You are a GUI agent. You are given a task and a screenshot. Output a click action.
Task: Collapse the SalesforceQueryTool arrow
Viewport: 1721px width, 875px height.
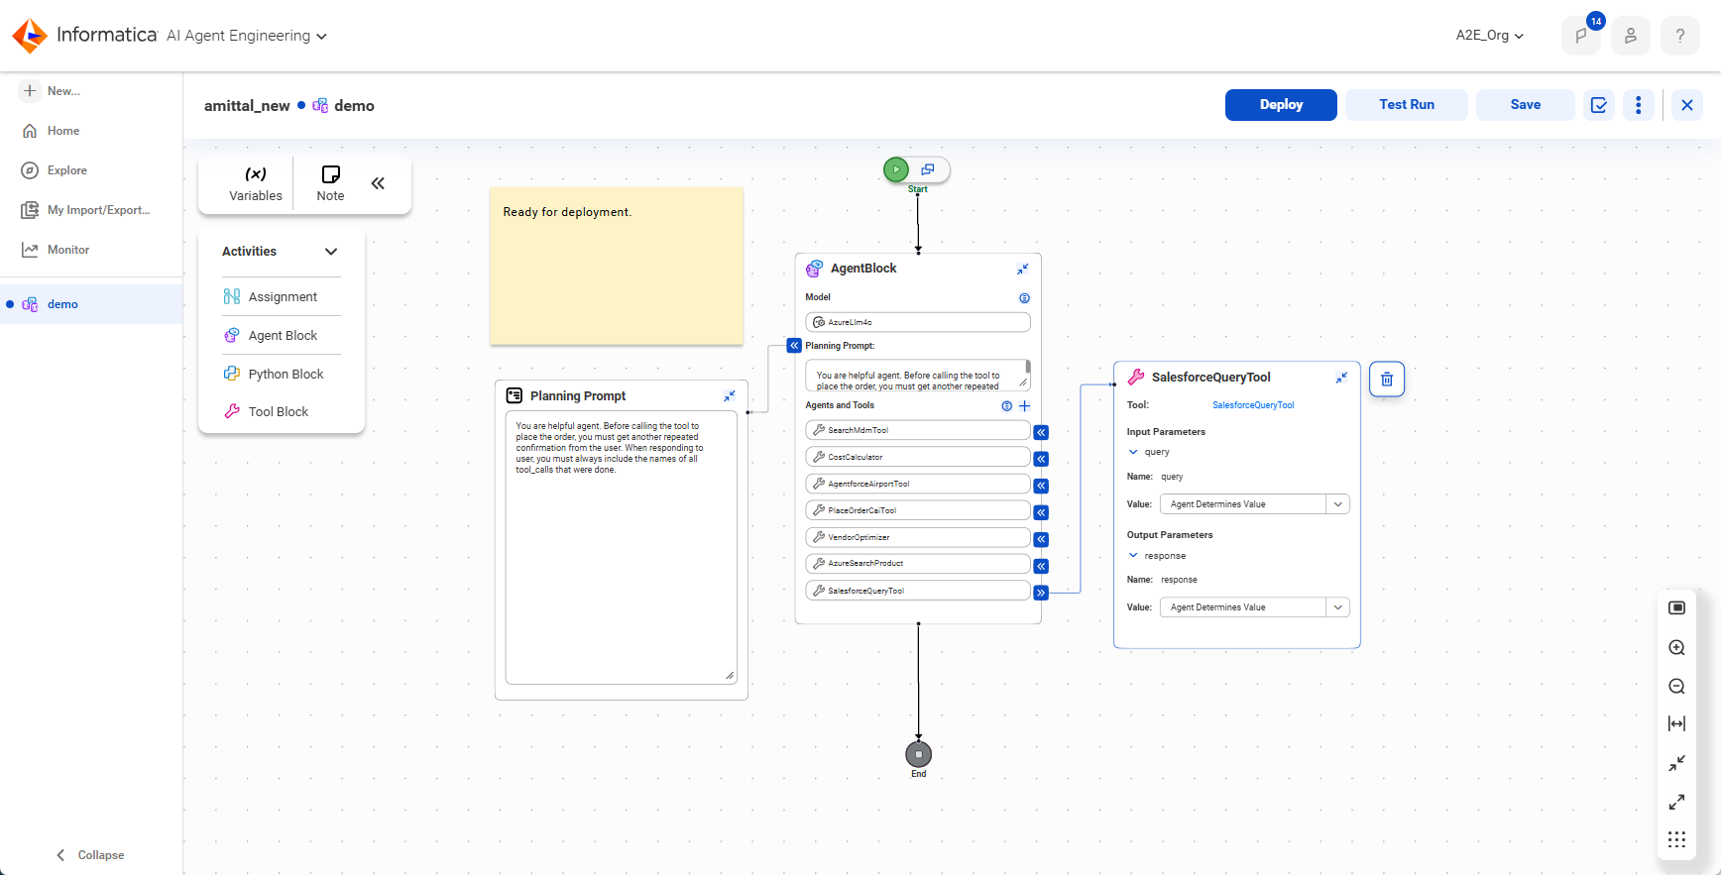tap(1041, 593)
